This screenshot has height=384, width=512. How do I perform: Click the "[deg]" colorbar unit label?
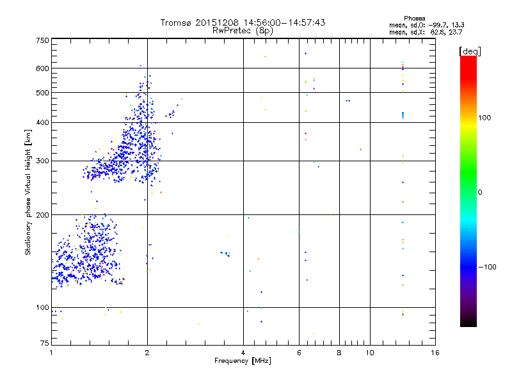tap(470, 51)
